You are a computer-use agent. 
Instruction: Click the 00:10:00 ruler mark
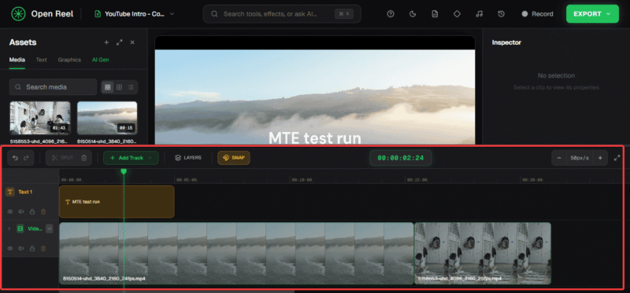point(302,180)
